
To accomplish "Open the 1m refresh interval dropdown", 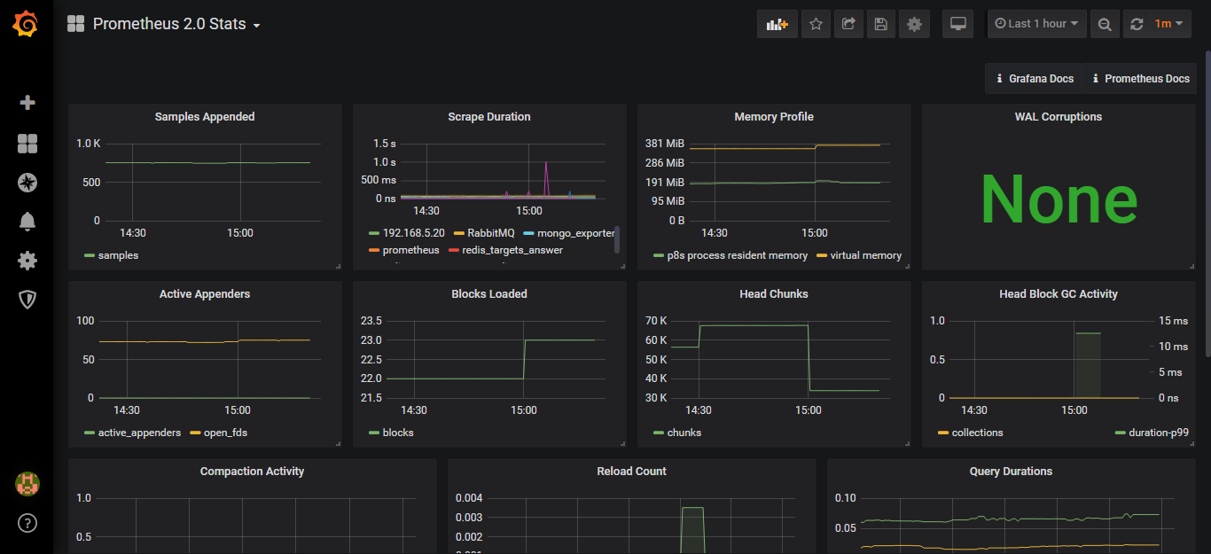I will (1161, 24).
